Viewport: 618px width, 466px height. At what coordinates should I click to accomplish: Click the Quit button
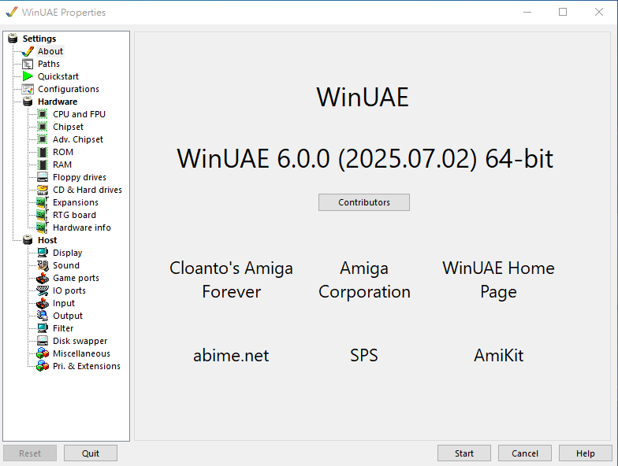coord(90,453)
